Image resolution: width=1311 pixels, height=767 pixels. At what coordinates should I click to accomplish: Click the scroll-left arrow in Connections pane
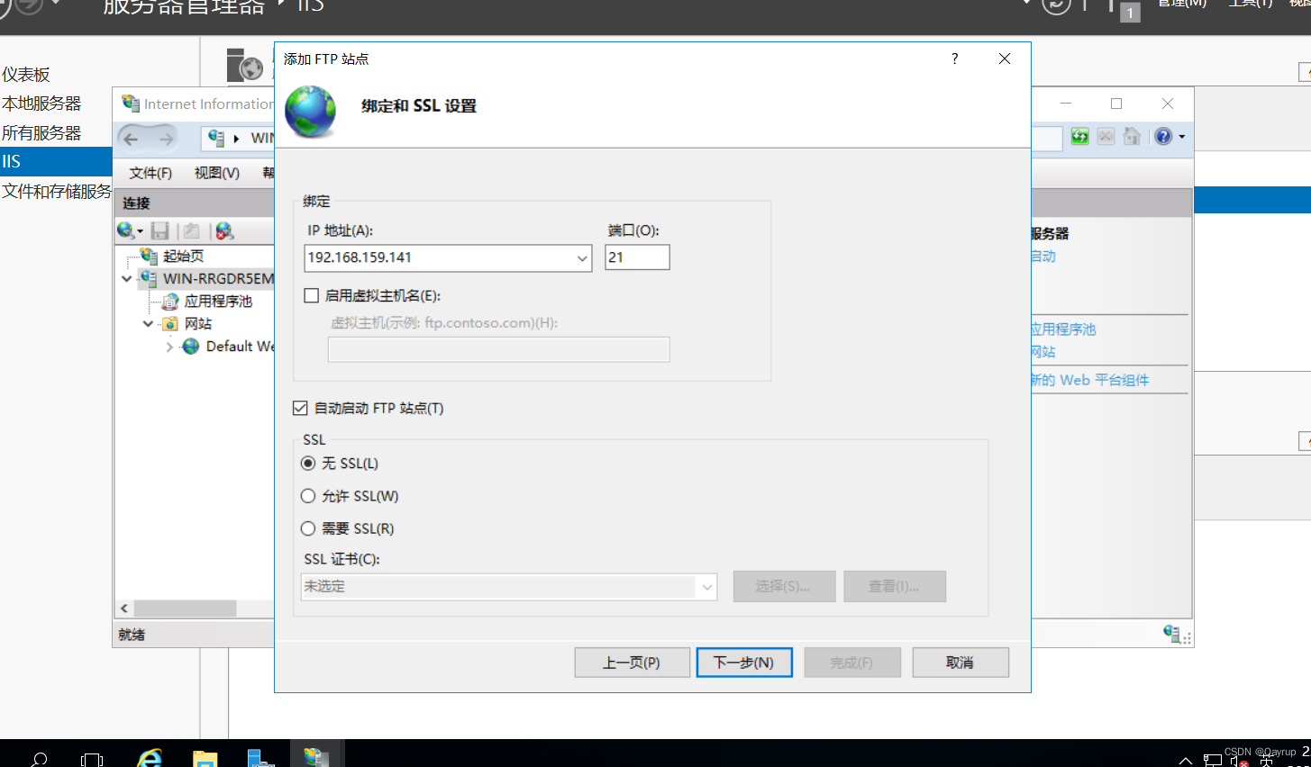pos(124,609)
